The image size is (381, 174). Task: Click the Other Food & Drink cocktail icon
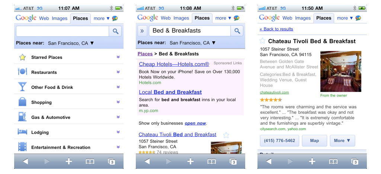click(22, 87)
